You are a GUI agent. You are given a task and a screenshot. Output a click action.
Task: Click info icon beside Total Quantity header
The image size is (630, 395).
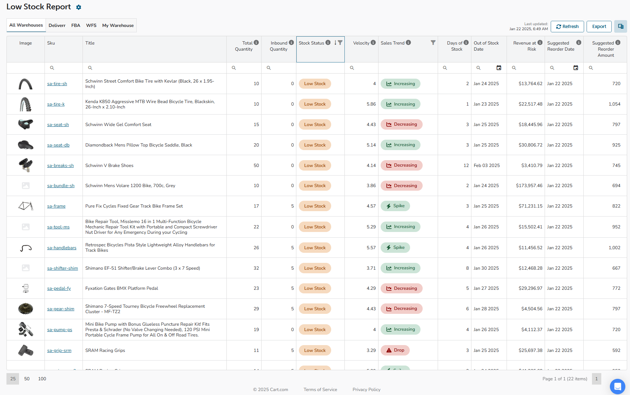pos(256,43)
